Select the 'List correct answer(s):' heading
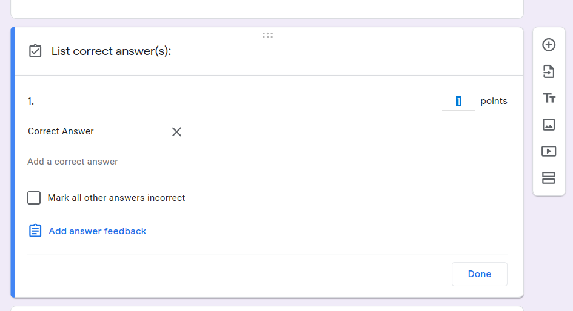 point(111,51)
